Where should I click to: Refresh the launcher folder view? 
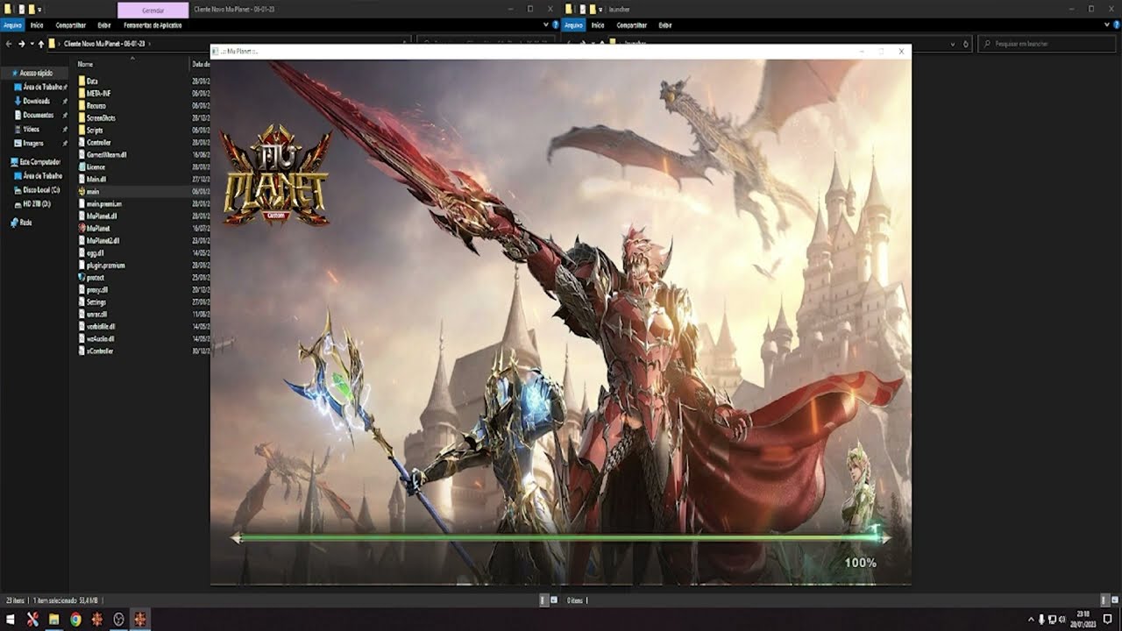coord(966,43)
